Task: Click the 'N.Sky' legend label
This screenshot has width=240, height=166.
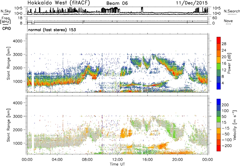Action: tap(6, 11)
